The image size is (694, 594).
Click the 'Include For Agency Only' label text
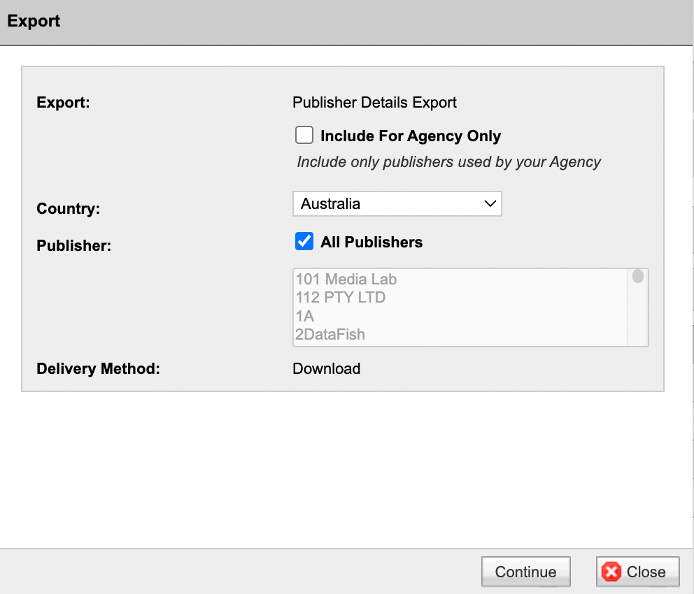410,136
